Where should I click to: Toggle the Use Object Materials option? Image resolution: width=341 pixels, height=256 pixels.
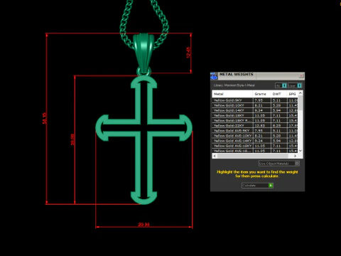(x=279, y=164)
